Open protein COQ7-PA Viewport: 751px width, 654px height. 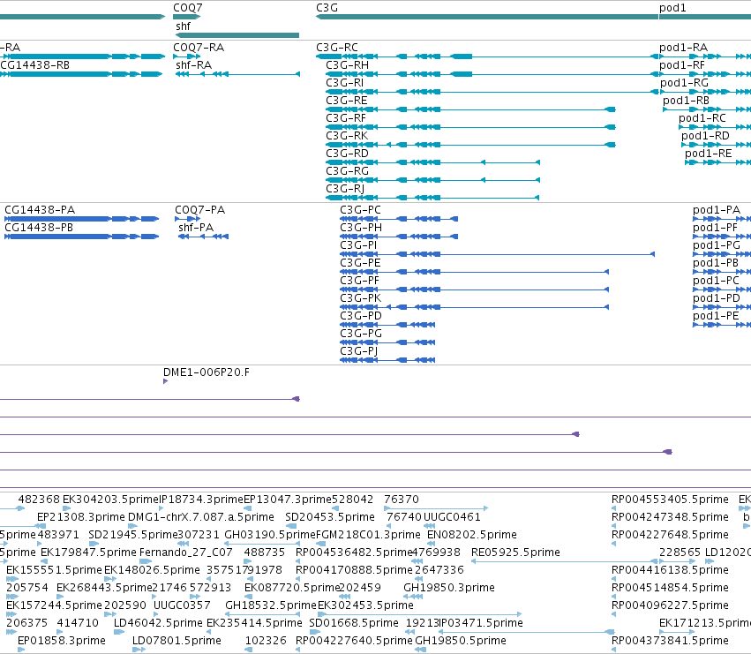(199, 210)
